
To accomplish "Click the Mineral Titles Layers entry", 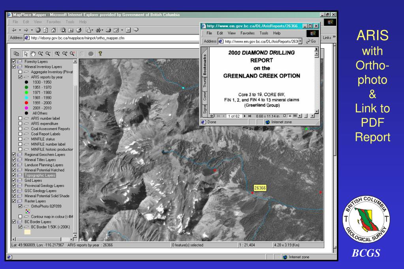I will tap(40, 160).
